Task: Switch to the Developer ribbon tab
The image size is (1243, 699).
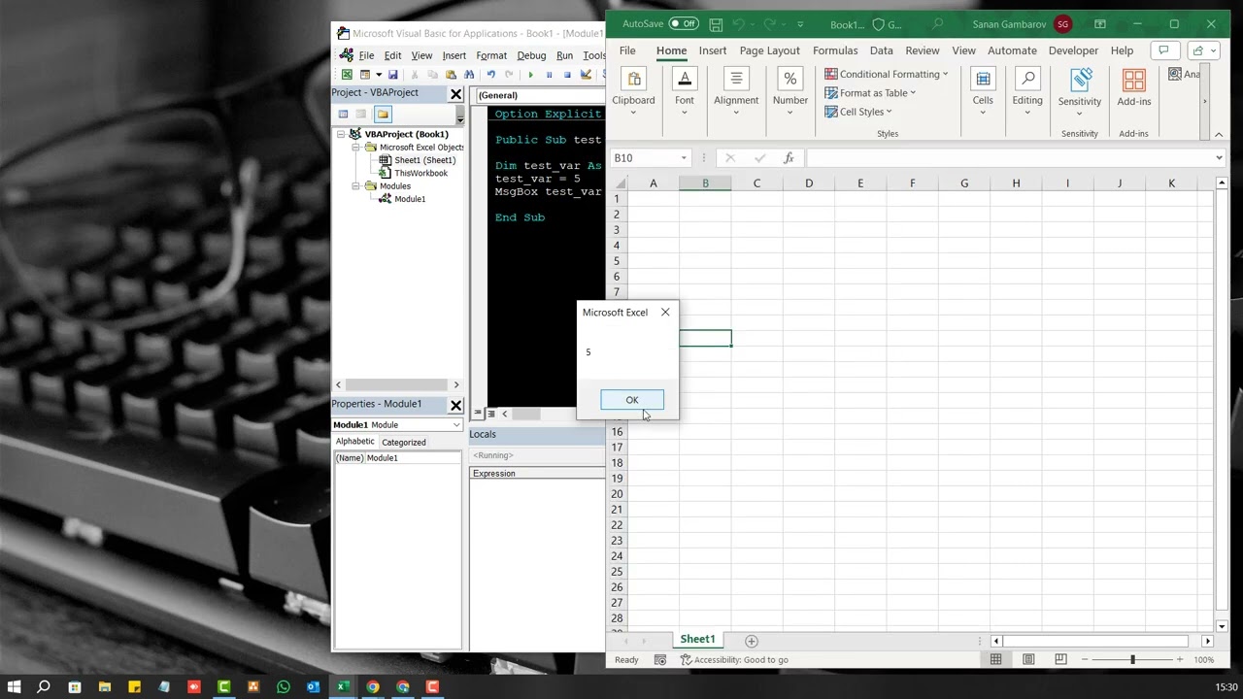Action: coord(1073,50)
